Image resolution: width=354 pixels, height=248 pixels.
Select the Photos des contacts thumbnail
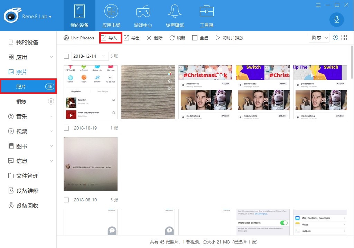263,222
